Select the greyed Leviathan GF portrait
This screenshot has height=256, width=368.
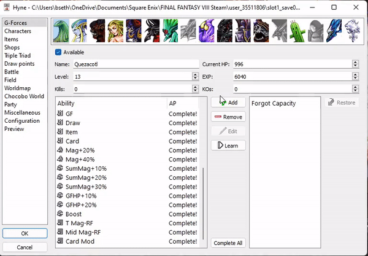[188, 31]
